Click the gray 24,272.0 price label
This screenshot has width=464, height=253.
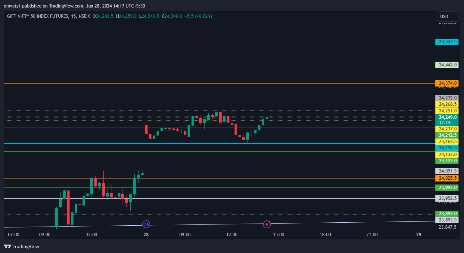coord(447,98)
